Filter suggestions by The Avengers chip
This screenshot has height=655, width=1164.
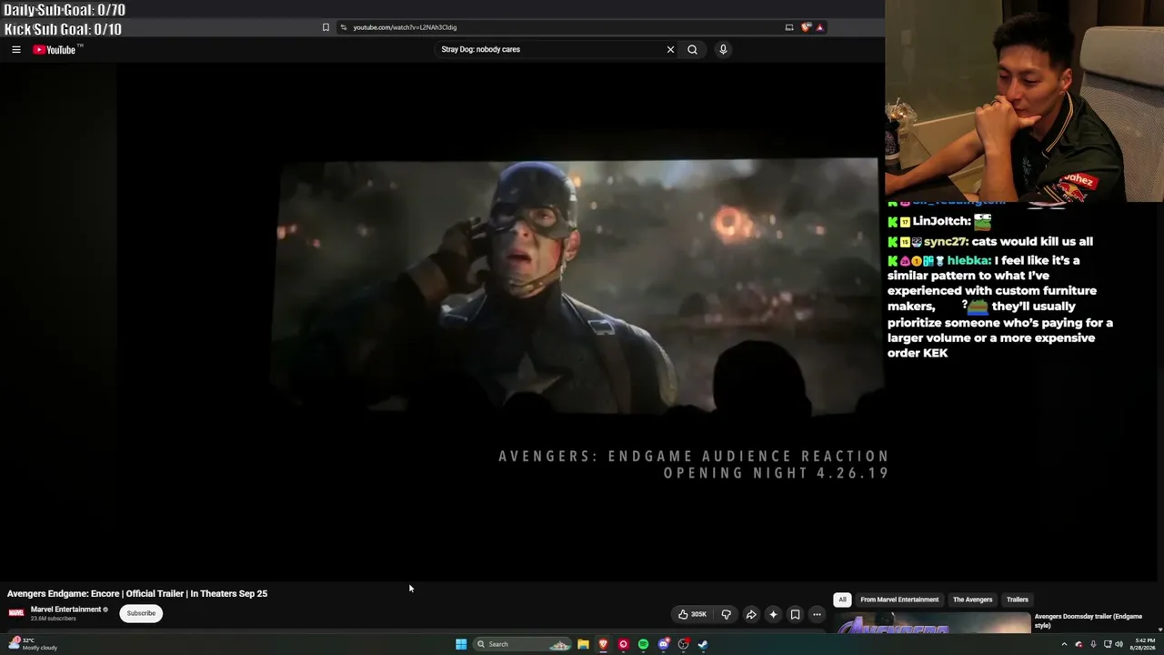[x=972, y=600]
